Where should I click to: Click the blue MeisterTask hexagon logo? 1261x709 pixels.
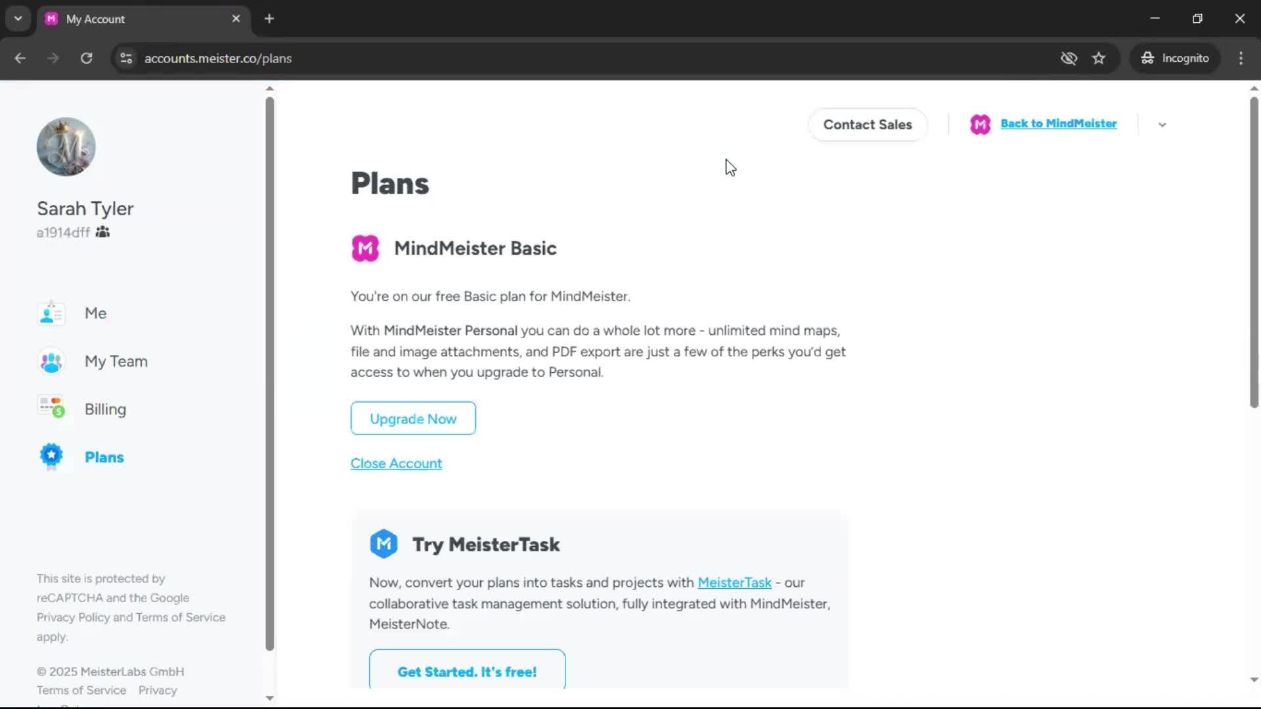(x=384, y=544)
